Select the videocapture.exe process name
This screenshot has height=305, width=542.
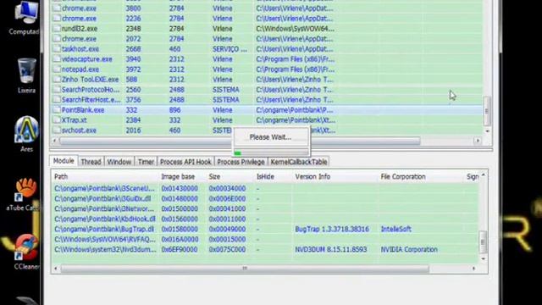(x=86, y=59)
